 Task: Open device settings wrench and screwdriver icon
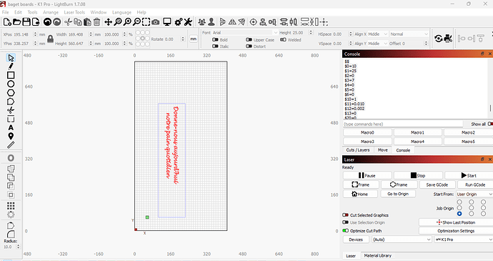(188, 21)
